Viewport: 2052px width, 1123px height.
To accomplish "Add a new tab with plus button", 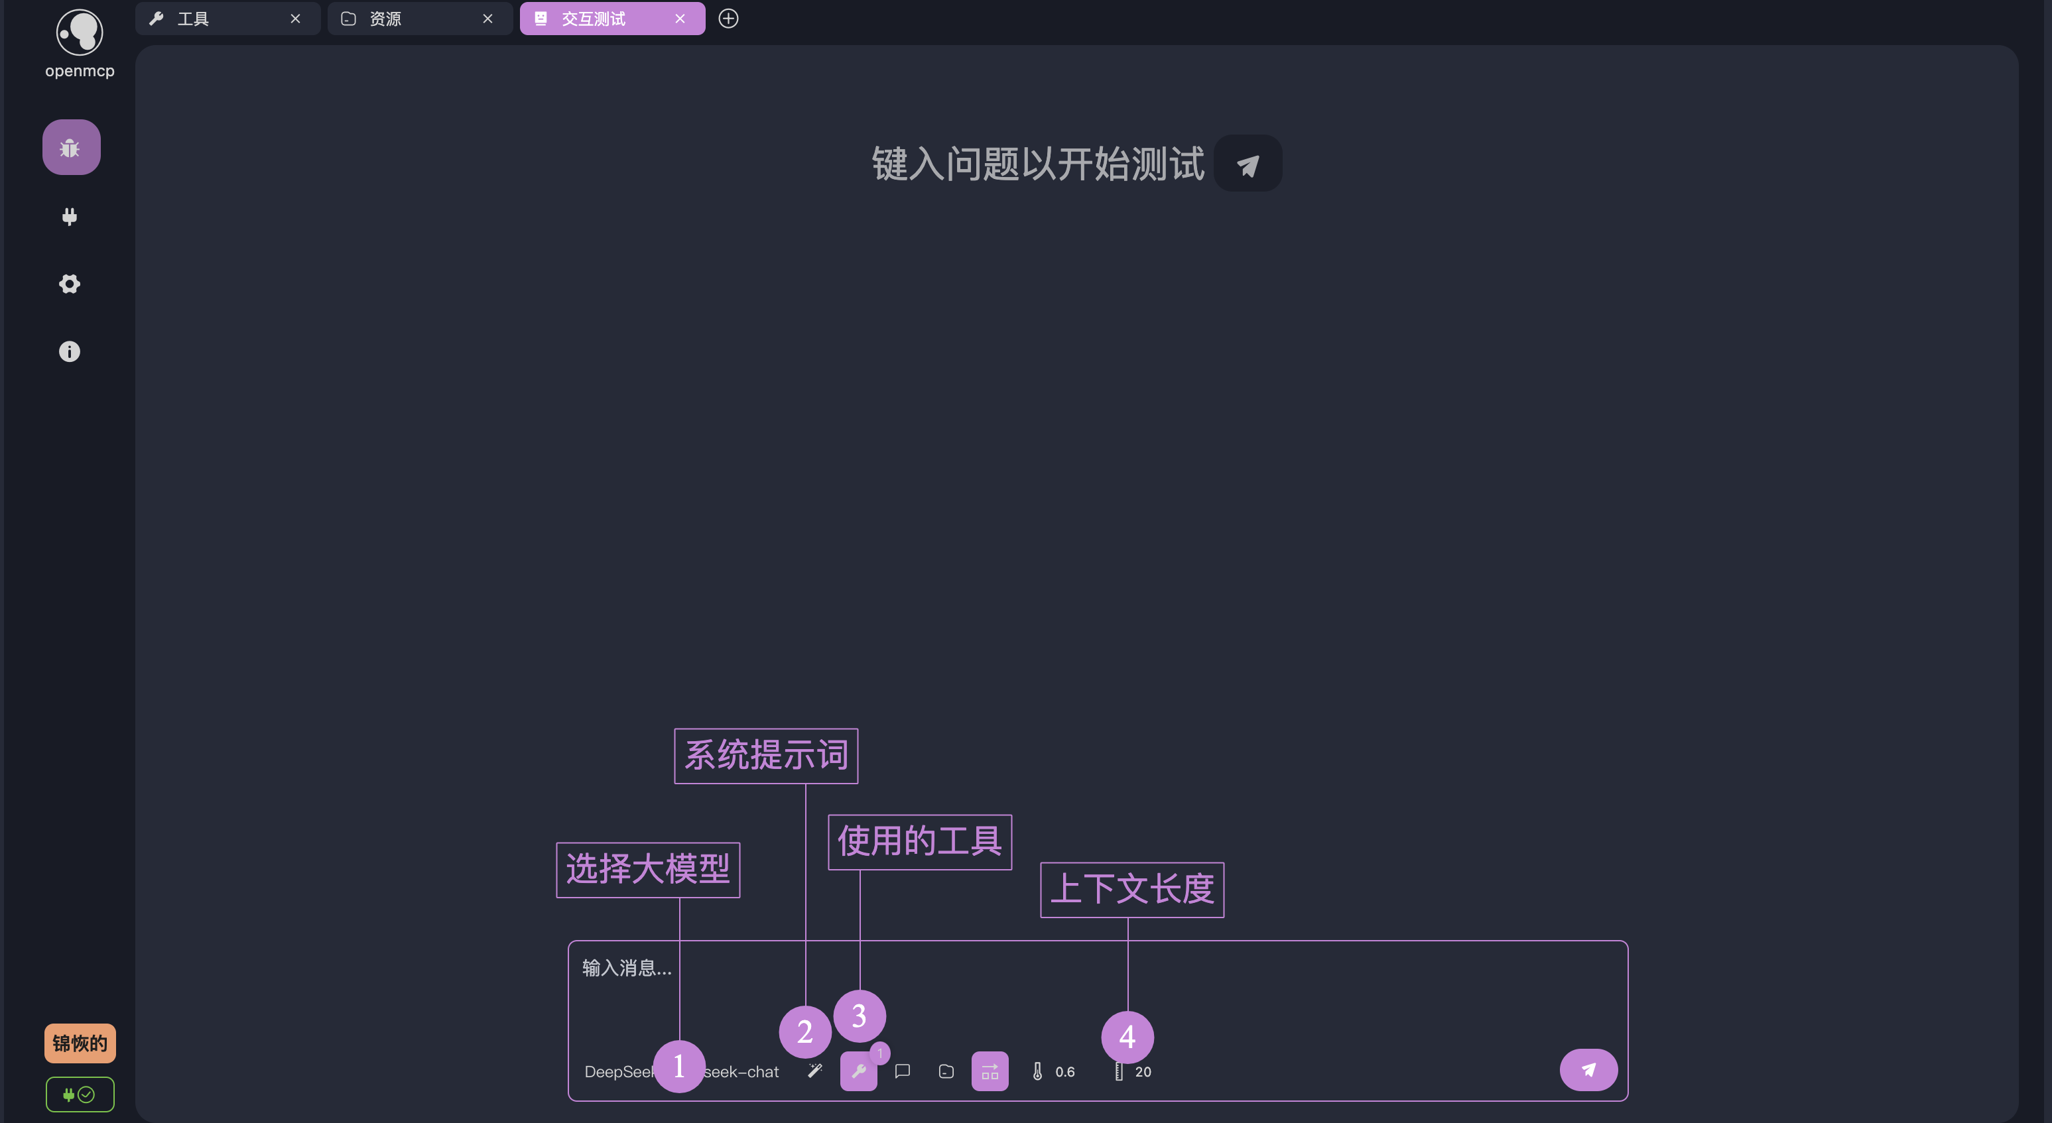I will pyautogui.click(x=728, y=19).
